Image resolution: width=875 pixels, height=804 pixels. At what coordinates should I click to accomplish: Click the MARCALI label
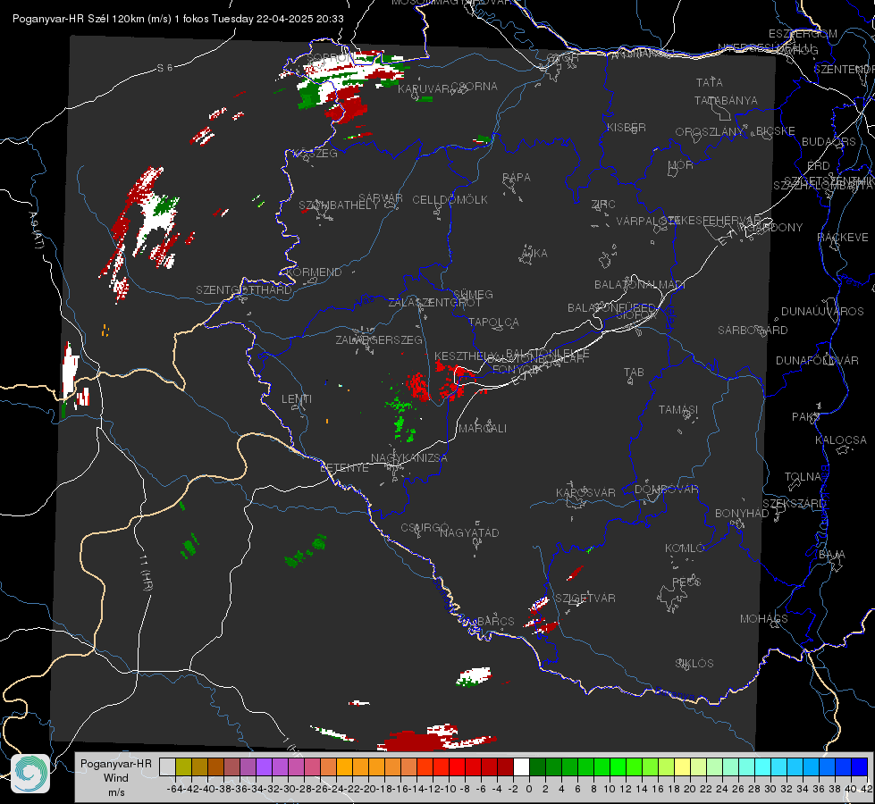[483, 429]
